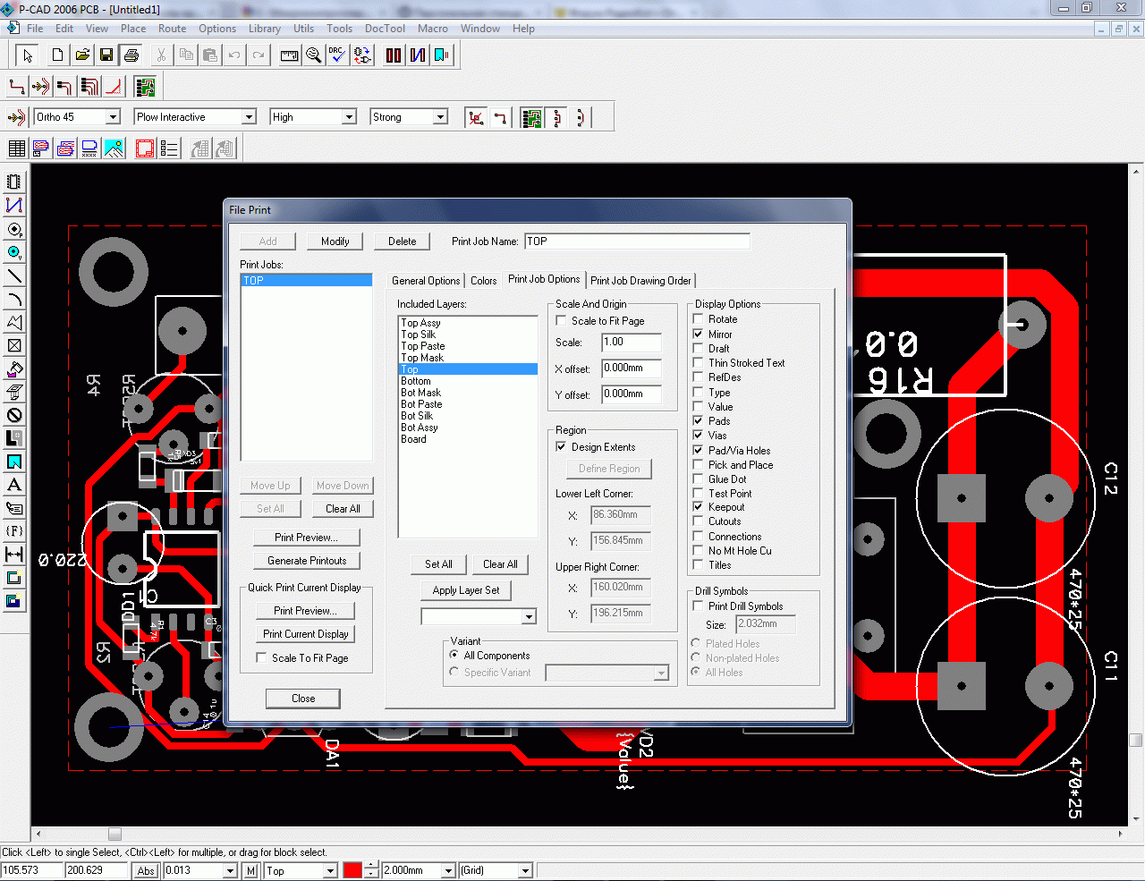Open the layer set dropdown under Apply Layer Set
The image size is (1145, 881).
(529, 616)
